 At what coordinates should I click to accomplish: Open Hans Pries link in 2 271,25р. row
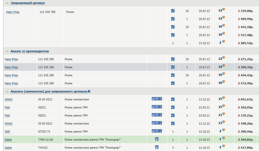tap(11, 59)
